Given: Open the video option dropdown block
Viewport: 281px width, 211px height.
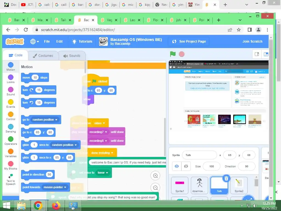Looking at the screenshot, I should [99, 123].
